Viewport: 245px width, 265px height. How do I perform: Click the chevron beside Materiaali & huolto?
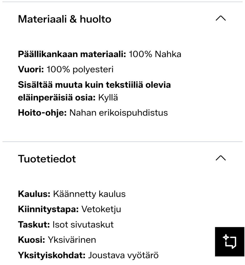(x=221, y=18)
